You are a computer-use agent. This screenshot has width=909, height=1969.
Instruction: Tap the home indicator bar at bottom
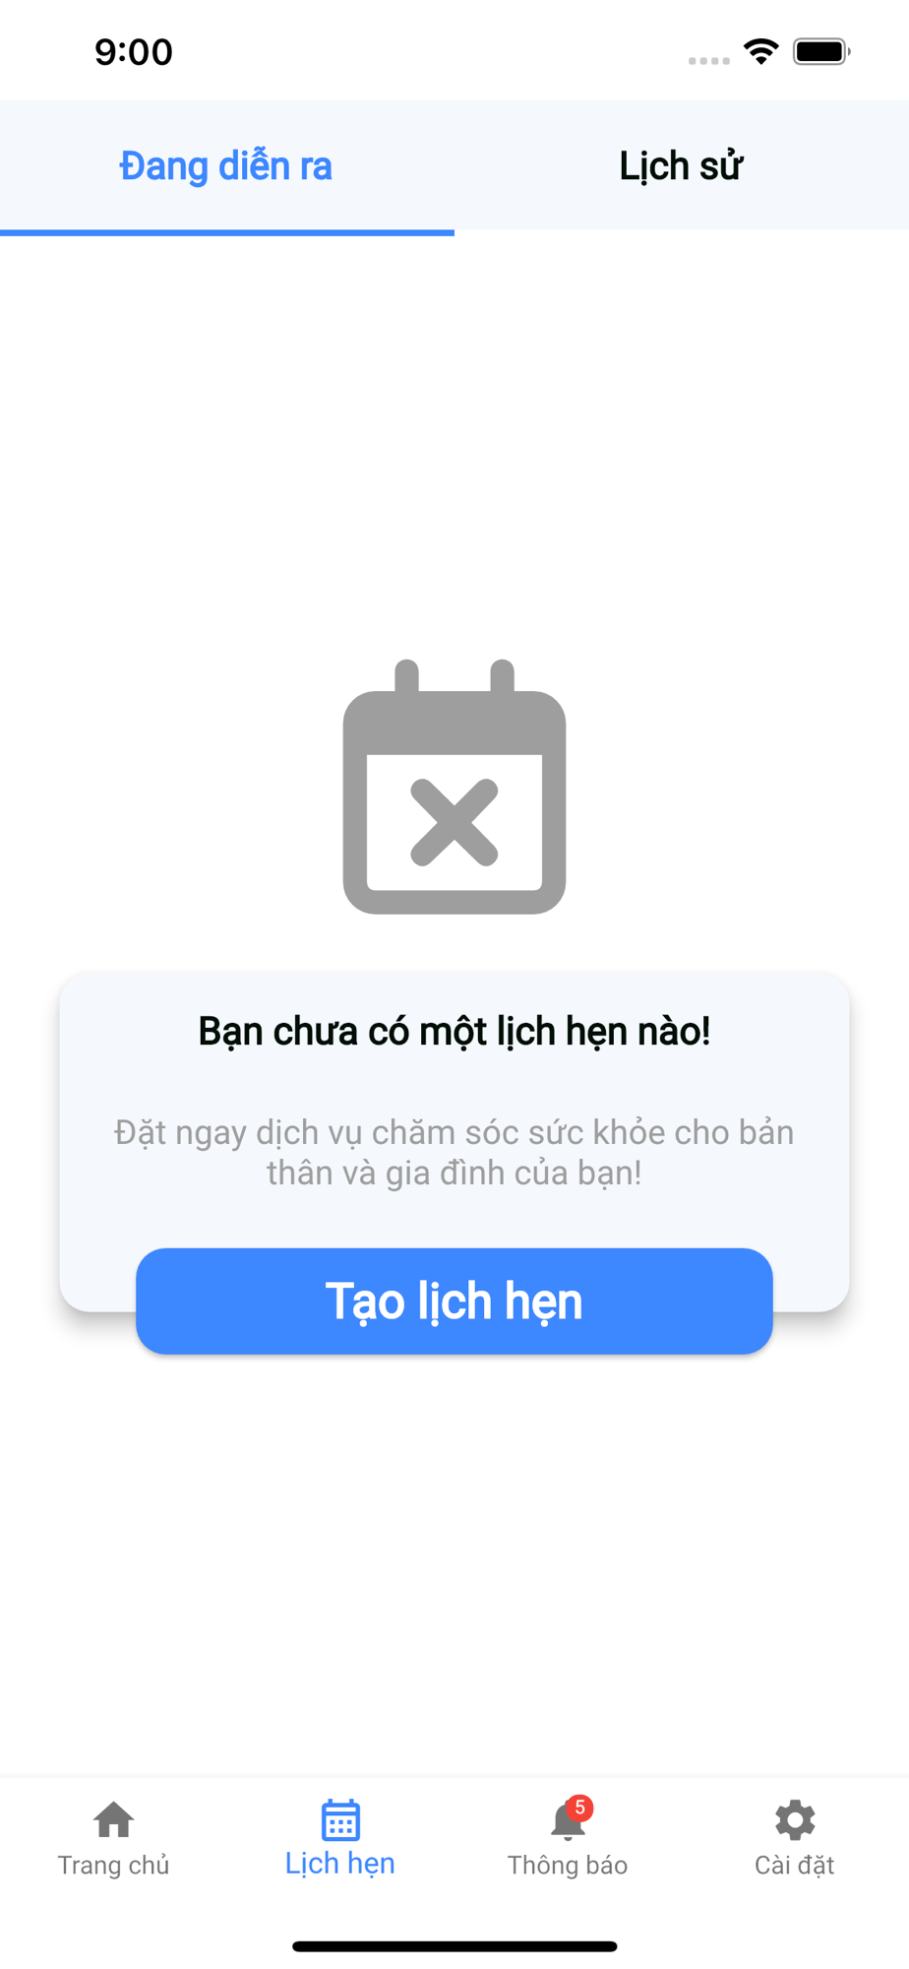click(454, 1946)
